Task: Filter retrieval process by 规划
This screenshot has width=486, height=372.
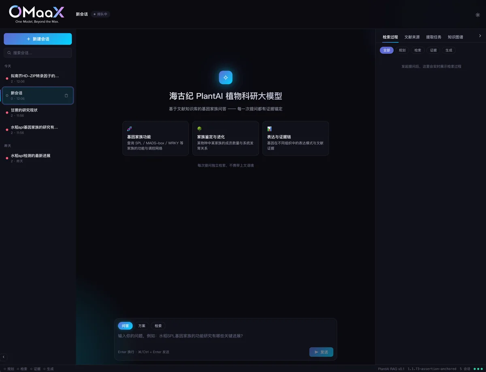Action: click(402, 50)
